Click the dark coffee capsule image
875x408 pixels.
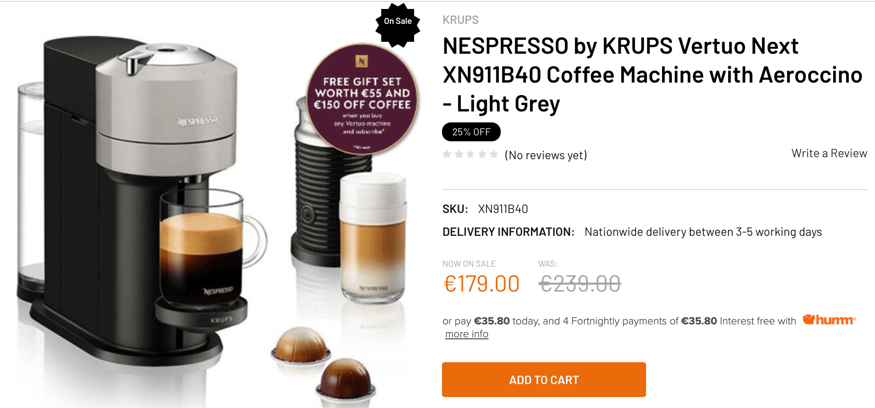point(345,380)
